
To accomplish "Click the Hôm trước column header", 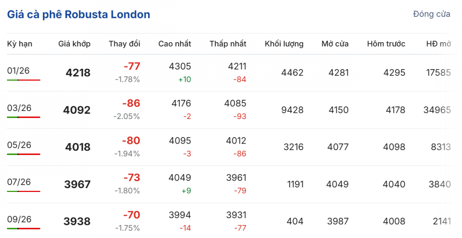I will pos(386,44).
